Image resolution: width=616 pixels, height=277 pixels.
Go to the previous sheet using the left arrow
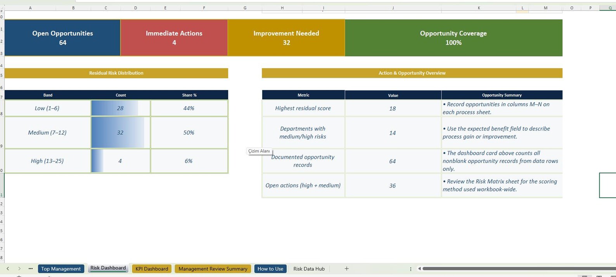click(8, 268)
